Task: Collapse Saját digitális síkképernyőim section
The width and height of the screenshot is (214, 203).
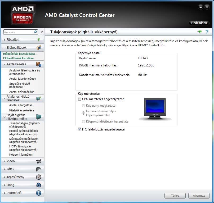Action: [5, 117]
